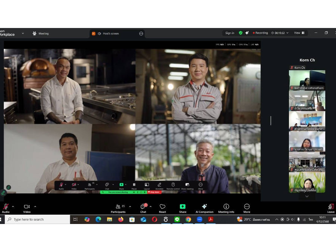Click the panel divider resize handle

(271, 121)
